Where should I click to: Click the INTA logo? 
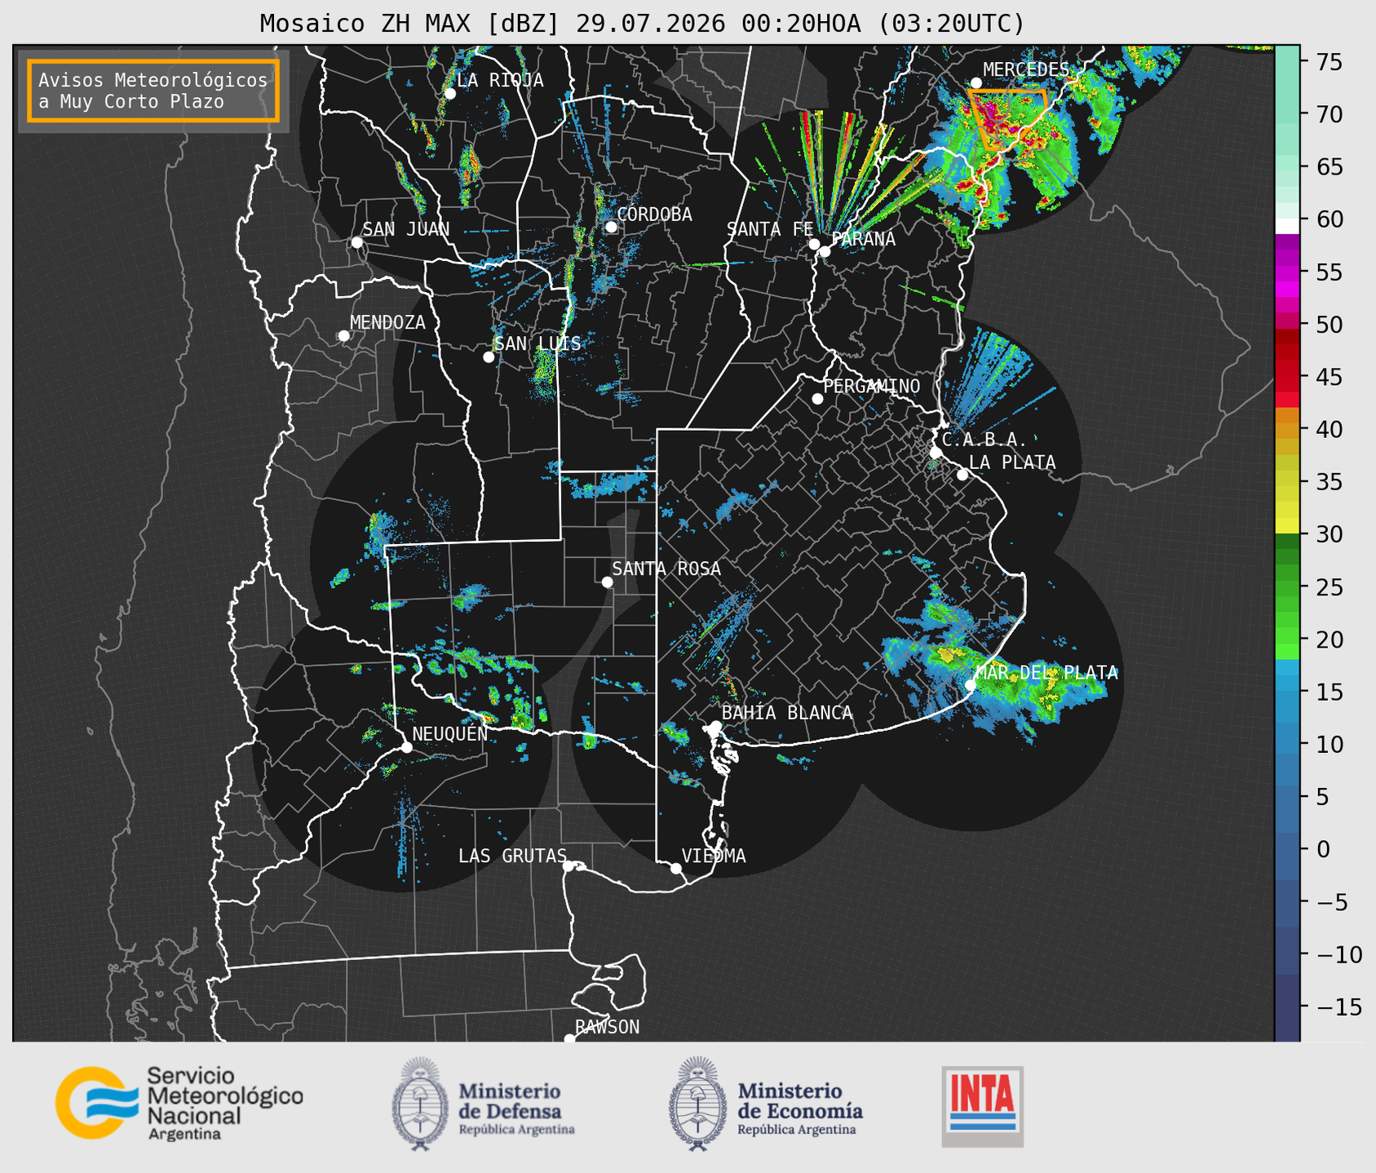[982, 1106]
